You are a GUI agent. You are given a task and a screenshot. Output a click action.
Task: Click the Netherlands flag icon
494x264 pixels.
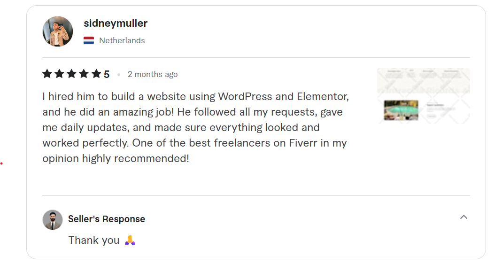coord(89,40)
